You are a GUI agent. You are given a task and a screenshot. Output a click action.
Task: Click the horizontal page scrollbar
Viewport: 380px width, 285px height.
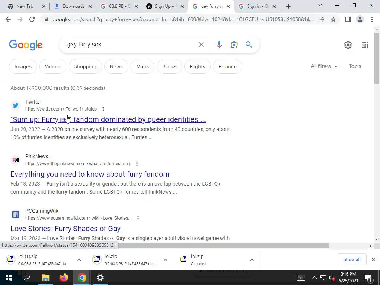point(223,246)
